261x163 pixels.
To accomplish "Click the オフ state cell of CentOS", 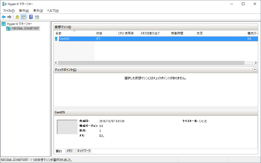I will [98, 39].
